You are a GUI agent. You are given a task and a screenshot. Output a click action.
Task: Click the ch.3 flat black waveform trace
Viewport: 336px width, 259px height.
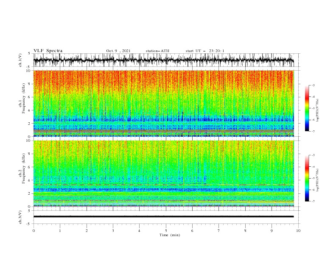163,217
